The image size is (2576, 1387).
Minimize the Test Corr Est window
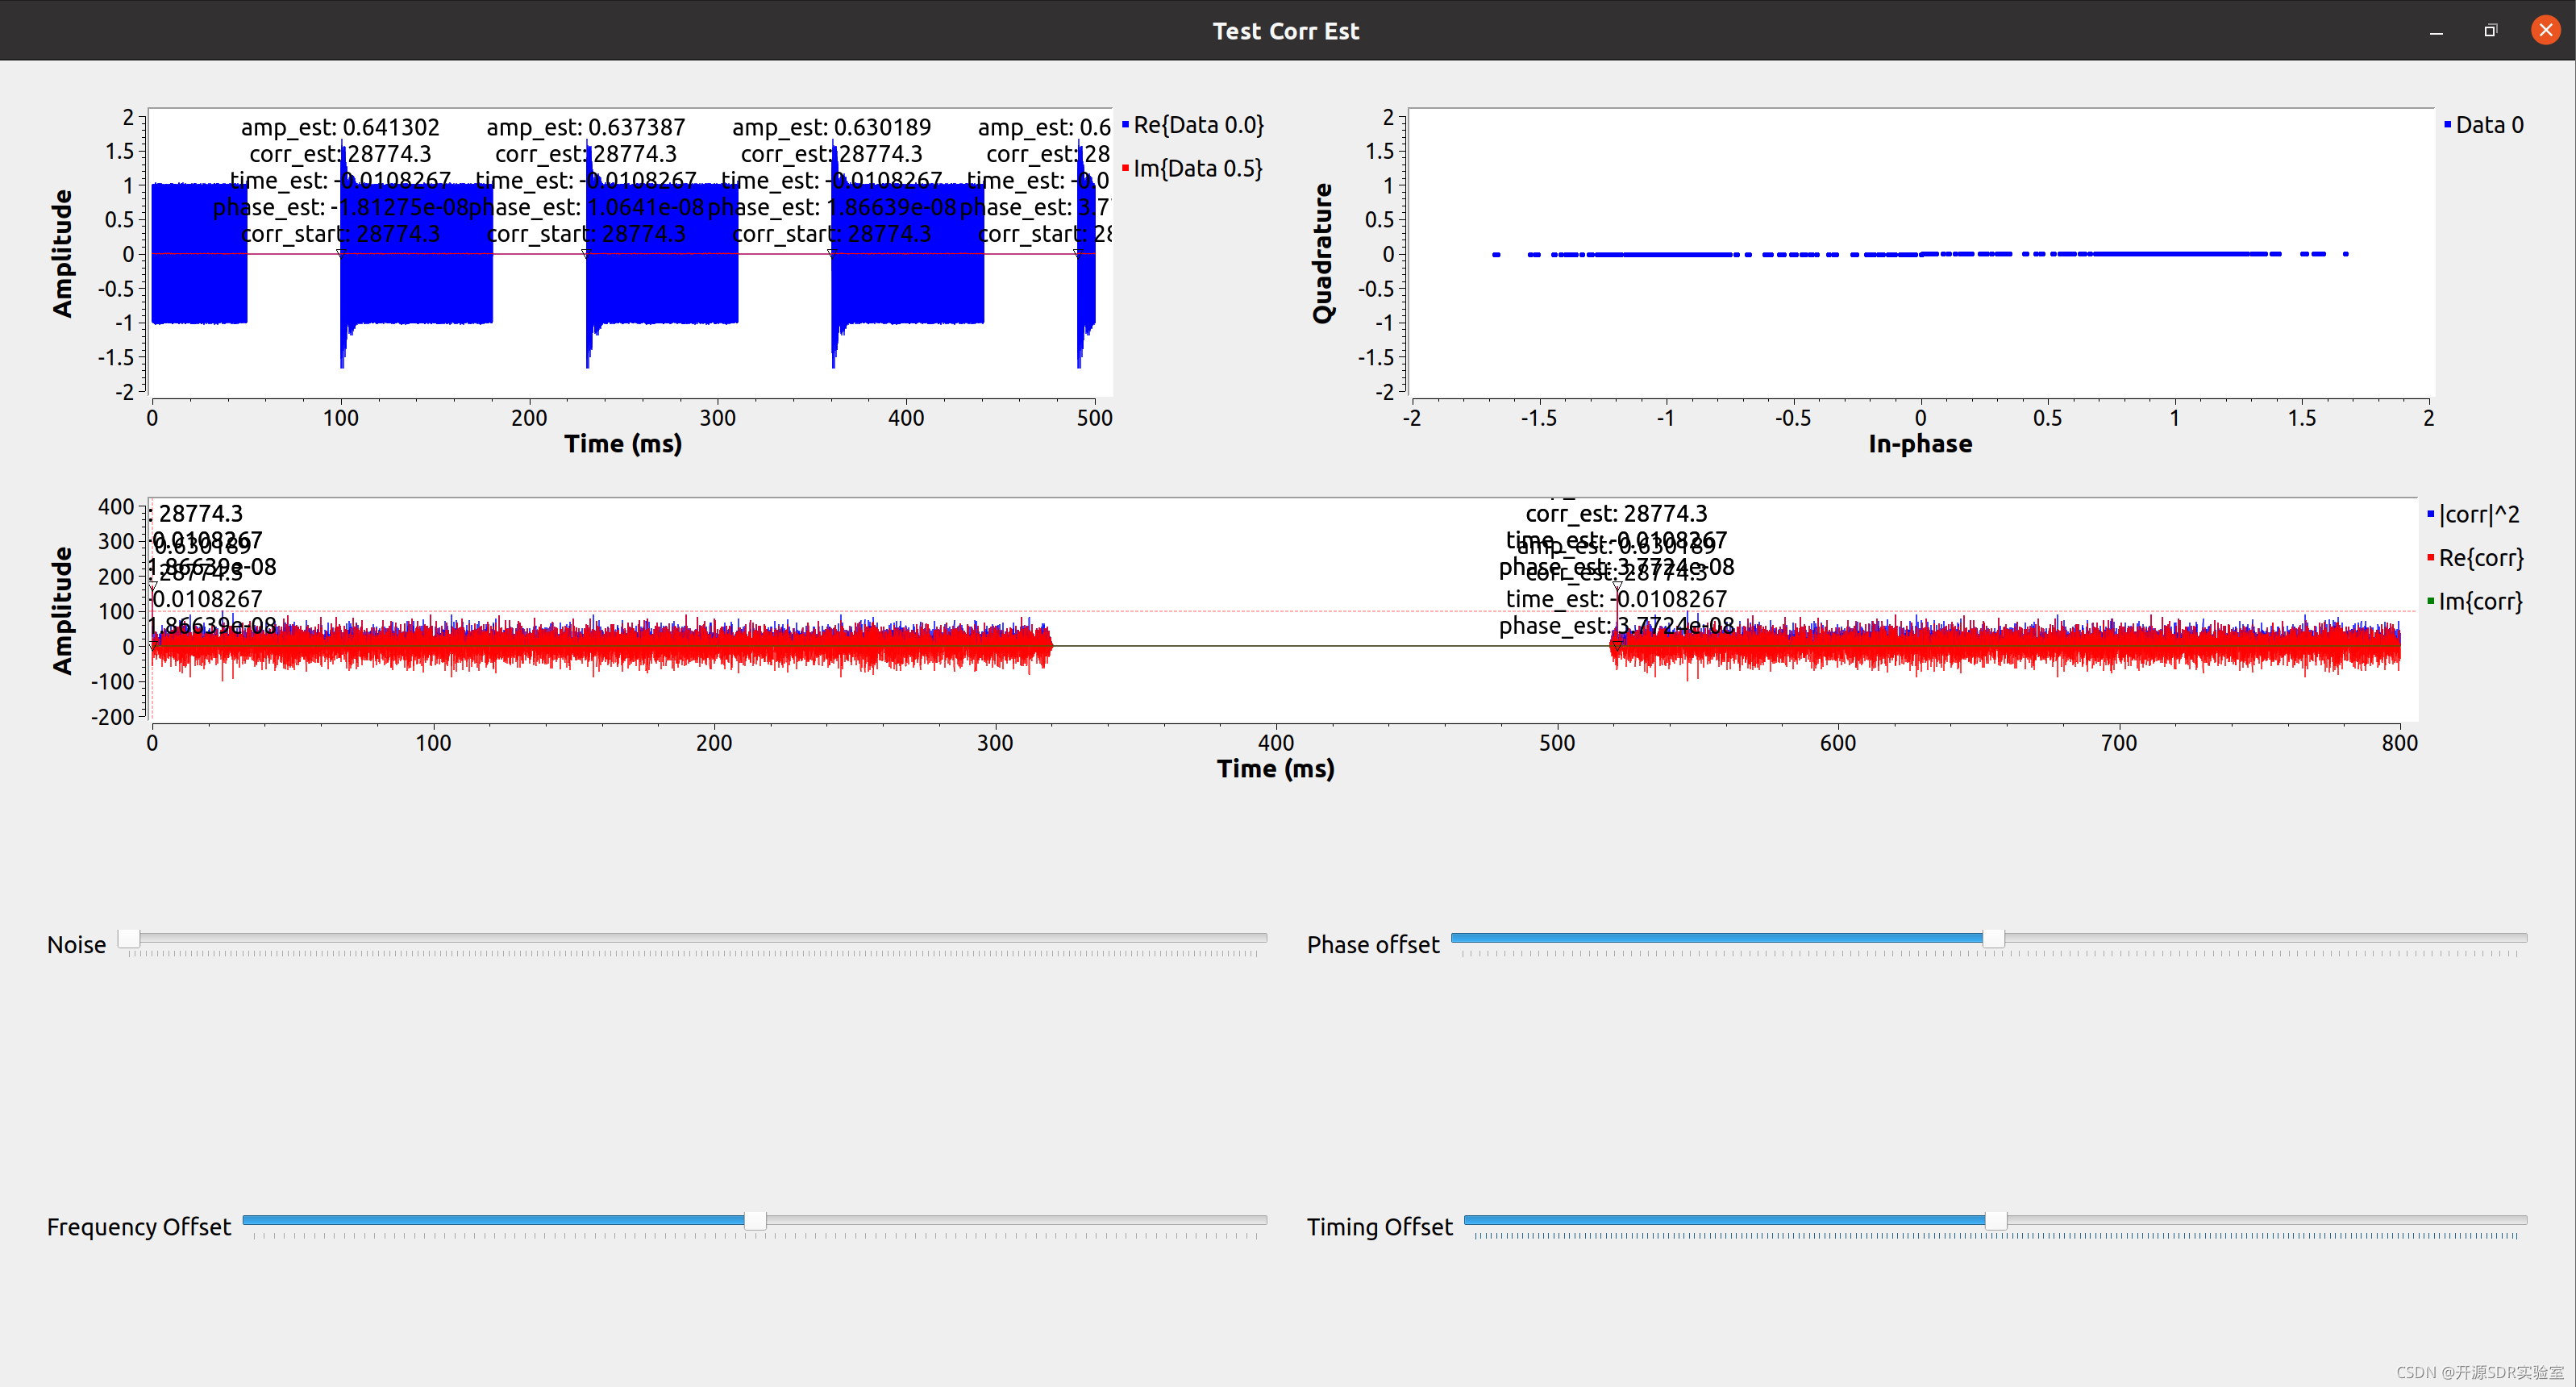pos(2436,31)
